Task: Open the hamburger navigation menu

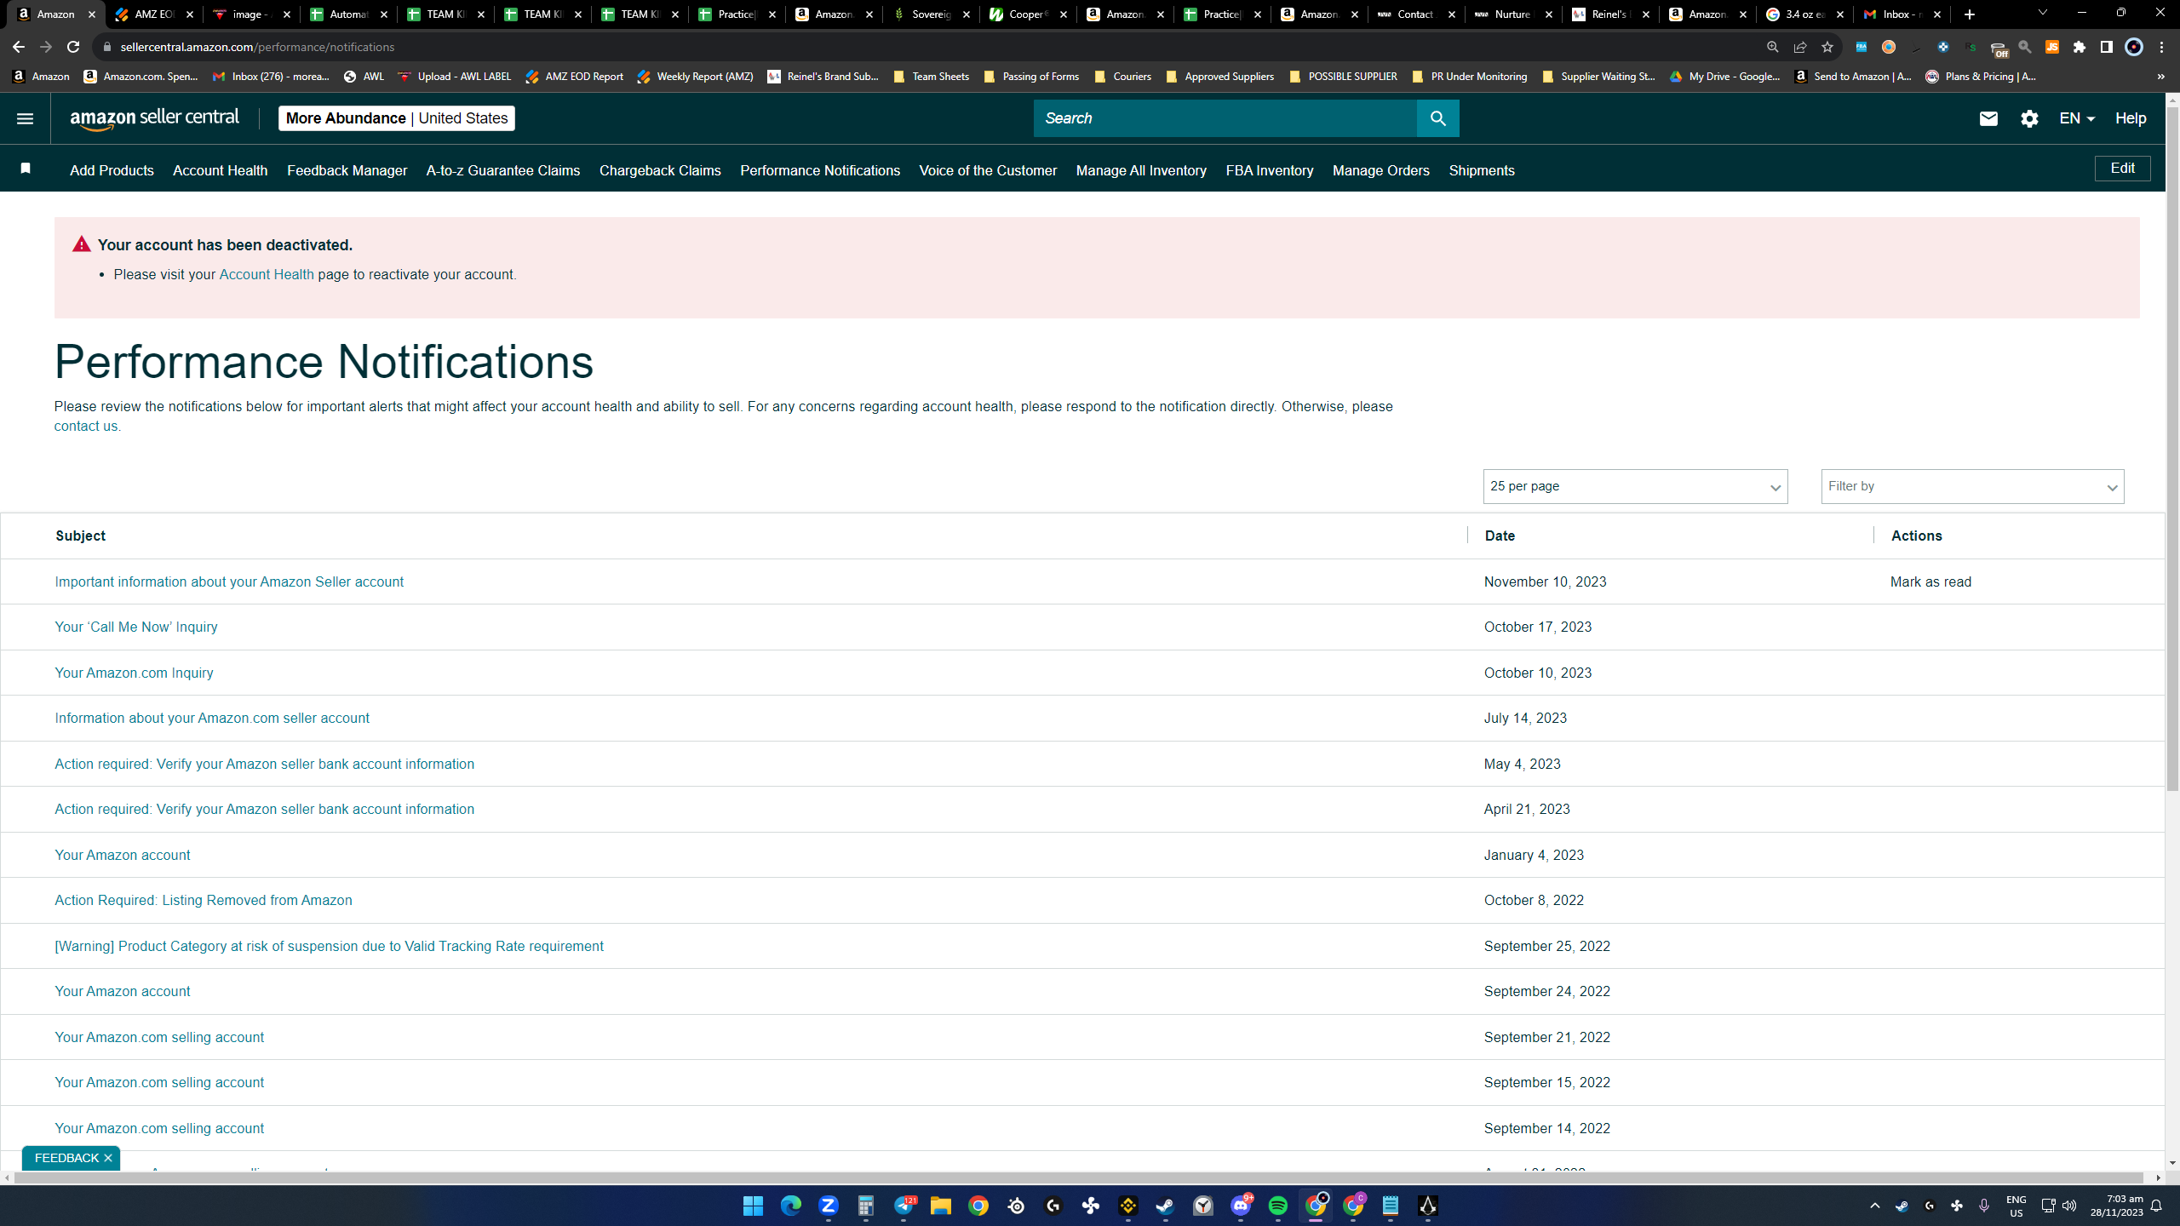Action: [25, 118]
